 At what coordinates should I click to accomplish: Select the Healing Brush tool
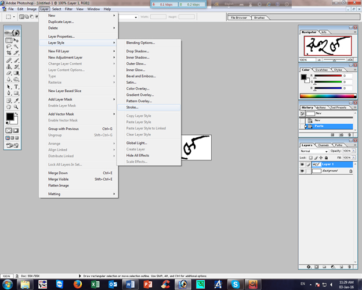pos(9,60)
